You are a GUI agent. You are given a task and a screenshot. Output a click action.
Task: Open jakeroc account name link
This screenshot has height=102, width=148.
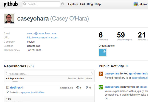pos(143,4)
